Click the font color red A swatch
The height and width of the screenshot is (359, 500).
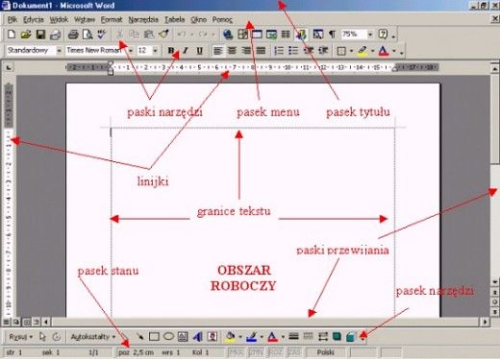[384, 51]
